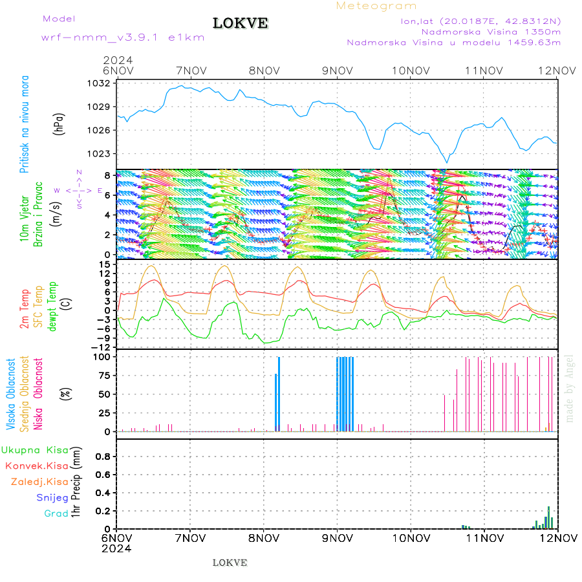Click the '-3' temperature tick value

click(x=103, y=319)
